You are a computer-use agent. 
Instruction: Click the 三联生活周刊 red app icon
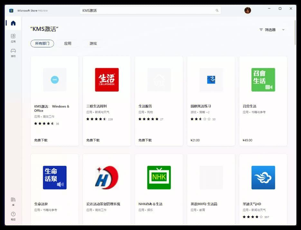tap(107, 80)
